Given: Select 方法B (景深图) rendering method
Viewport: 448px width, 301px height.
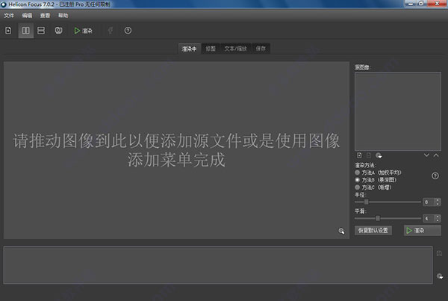Looking at the screenshot, I should (x=358, y=180).
